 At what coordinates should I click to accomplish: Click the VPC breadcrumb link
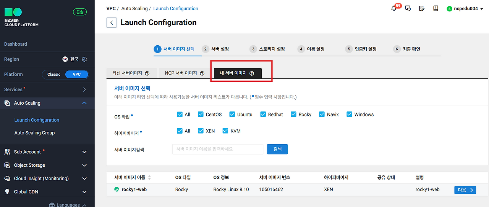coord(111,8)
